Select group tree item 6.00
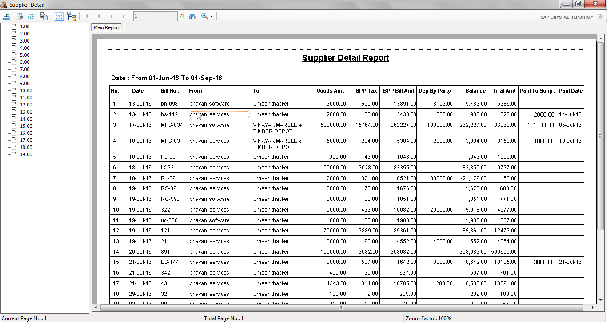Viewport: 607px width, 322px height. point(24,62)
